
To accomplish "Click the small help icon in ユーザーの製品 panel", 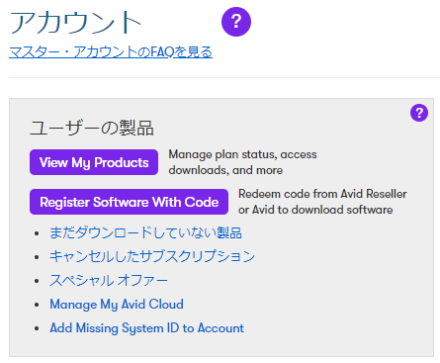I will click(x=419, y=113).
